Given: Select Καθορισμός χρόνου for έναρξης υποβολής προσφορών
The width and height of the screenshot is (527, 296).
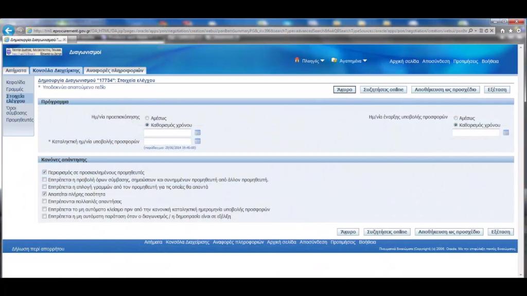Looking at the screenshot, I should click(x=455, y=125).
